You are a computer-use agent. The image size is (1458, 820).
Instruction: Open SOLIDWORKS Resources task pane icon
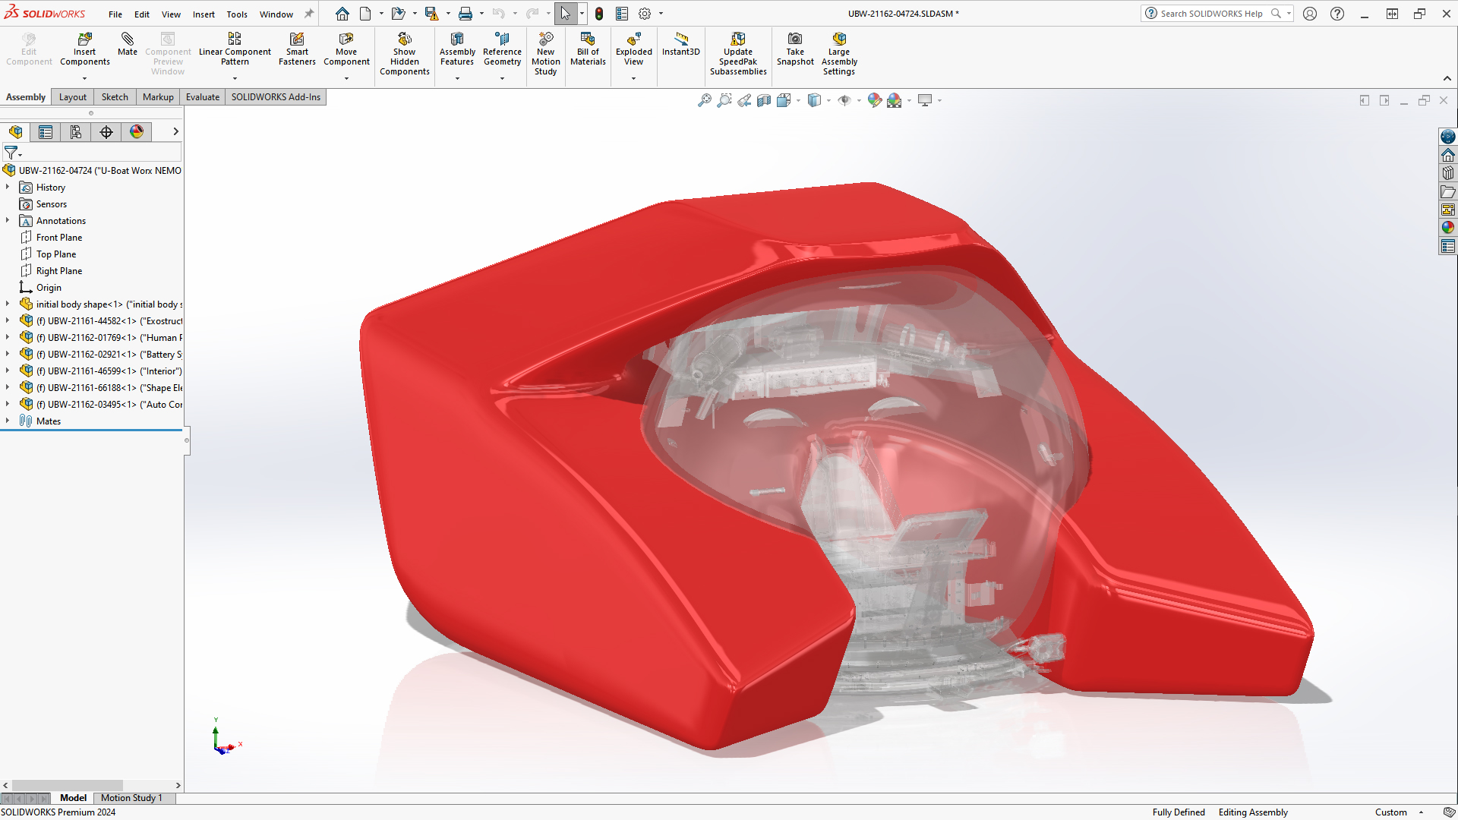[1448, 156]
